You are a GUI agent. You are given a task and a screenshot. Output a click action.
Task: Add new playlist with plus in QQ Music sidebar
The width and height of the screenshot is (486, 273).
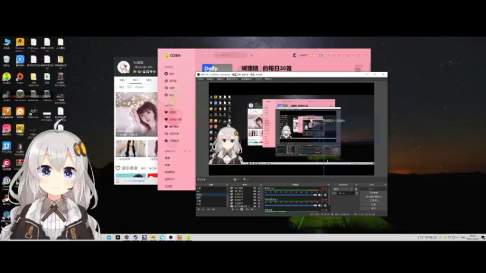point(185,151)
